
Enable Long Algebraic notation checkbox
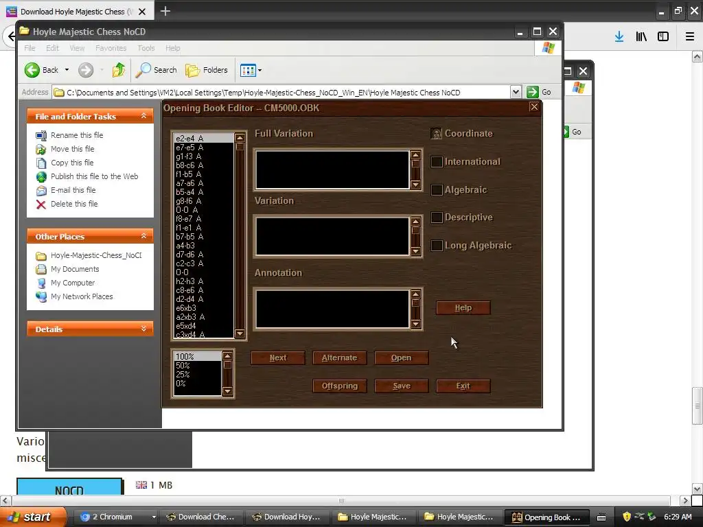click(437, 246)
